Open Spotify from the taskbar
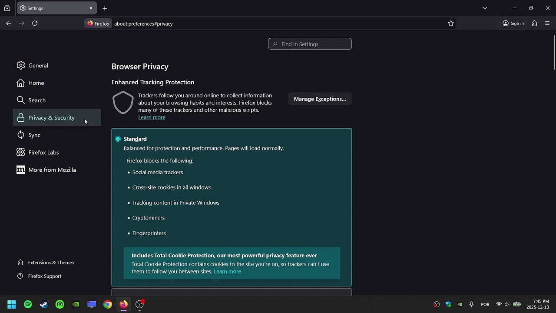The image size is (556, 313). (28, 304)
